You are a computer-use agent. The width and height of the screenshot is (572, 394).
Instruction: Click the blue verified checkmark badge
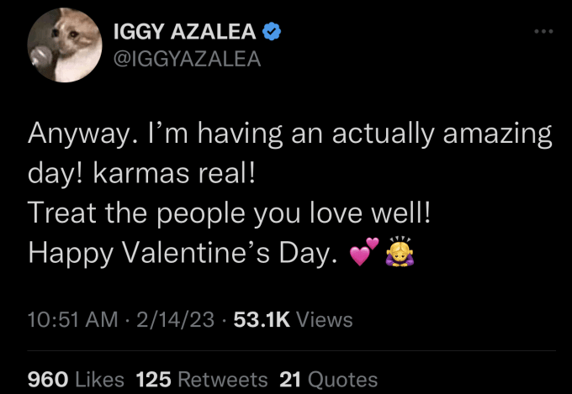pos(272,31)
